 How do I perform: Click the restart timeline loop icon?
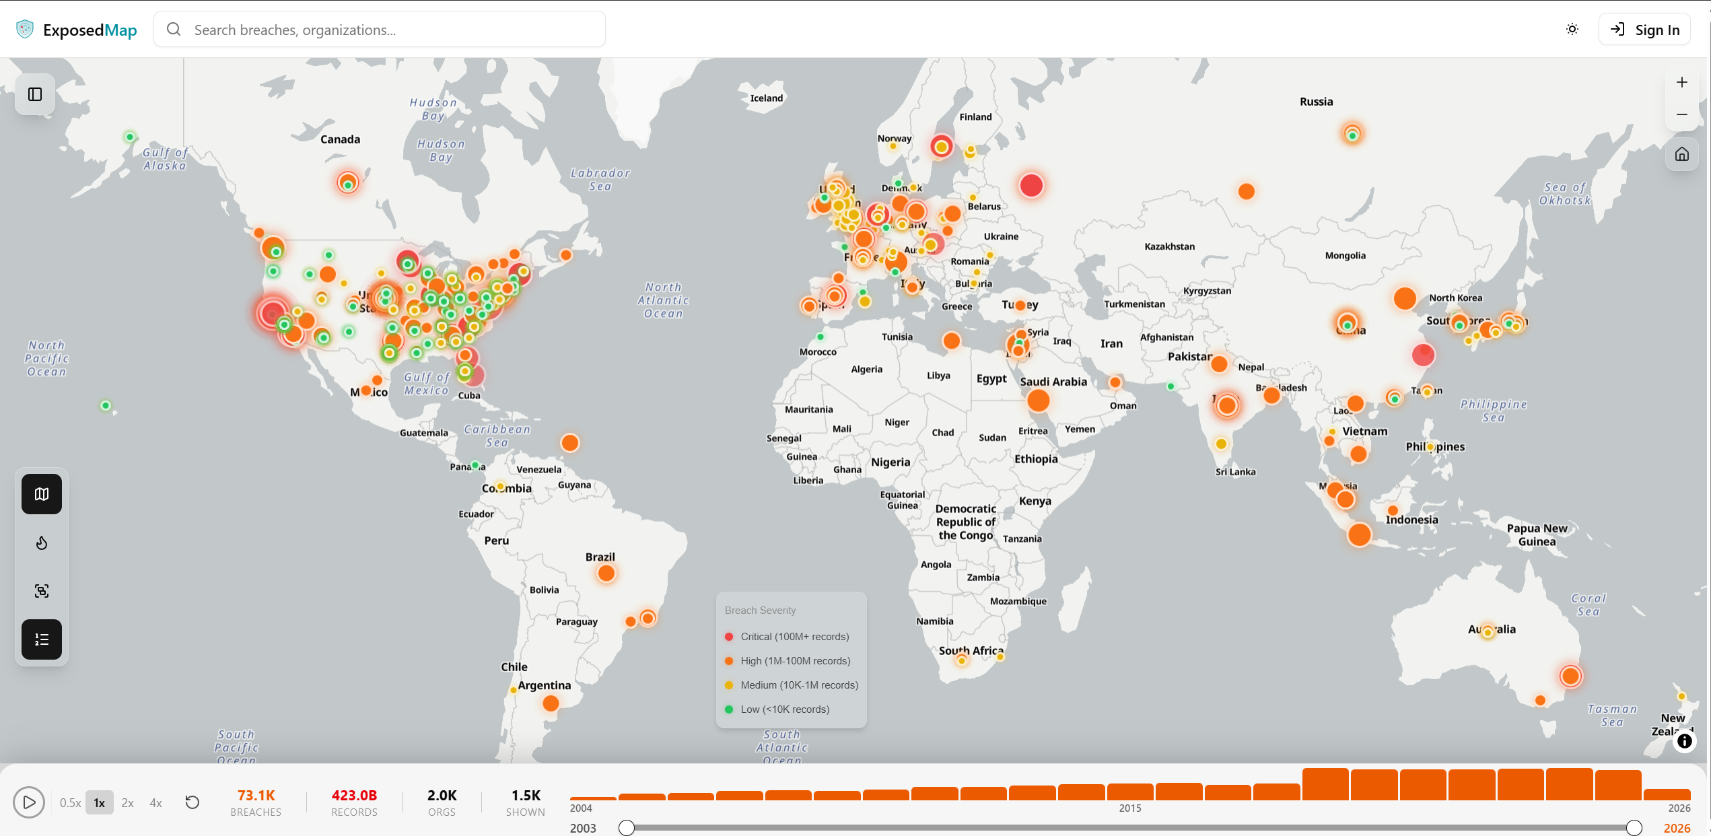coord(192,802)
